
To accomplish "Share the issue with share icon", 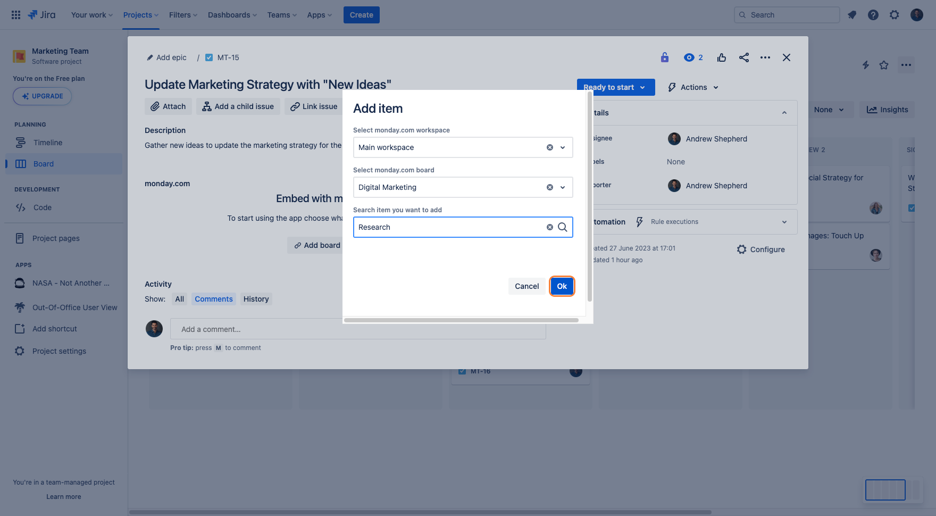I will (744, 57).
